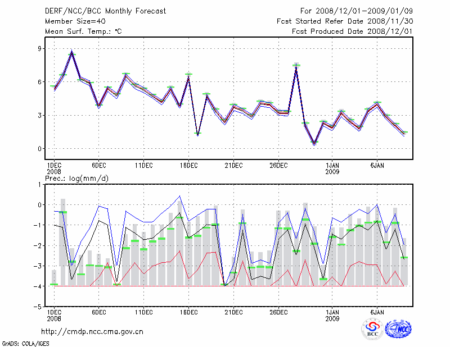Click the NCC globe logo
The image size is (450, 347).
pyautogui.click(x=398, y=330)
